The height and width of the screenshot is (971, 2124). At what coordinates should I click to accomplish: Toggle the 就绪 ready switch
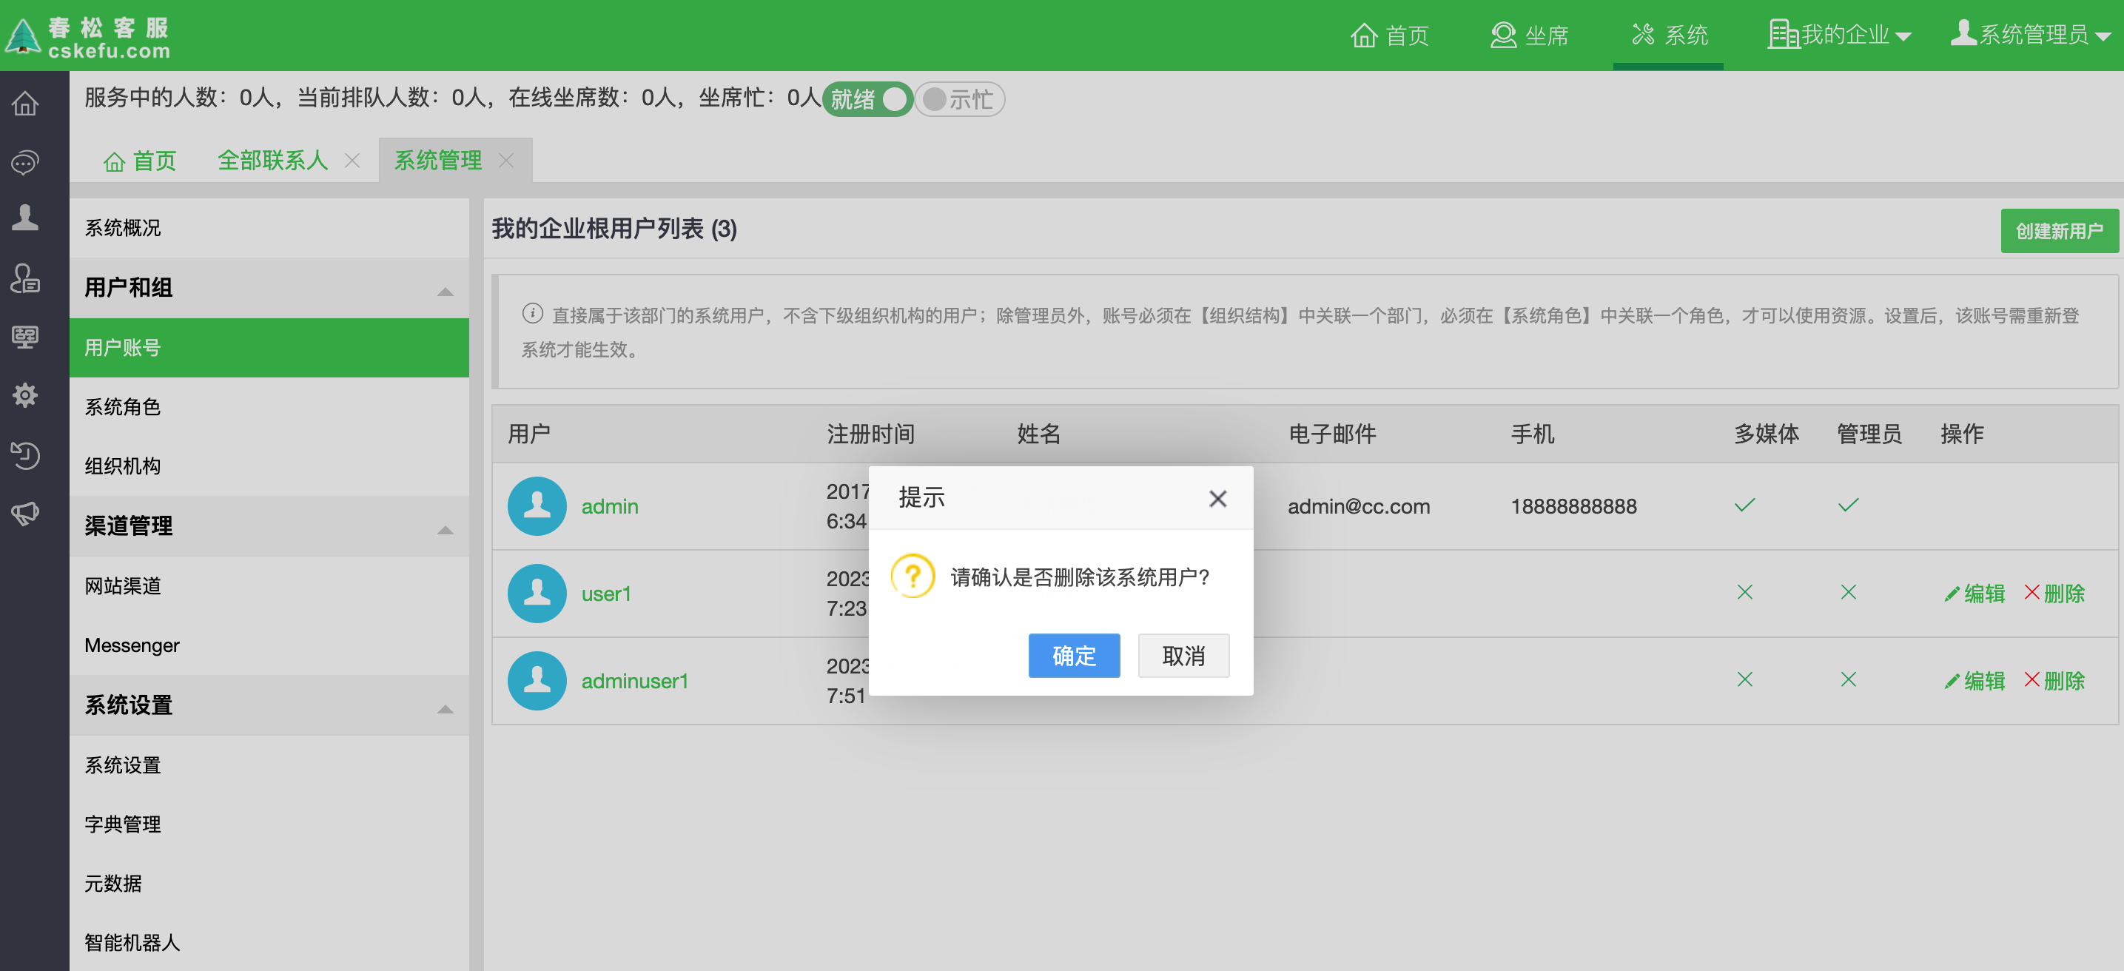click(867, 99)
